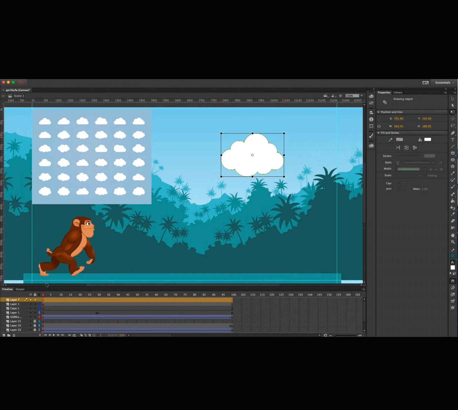This screenshot has height=410, width=458.
Task: Select the Bone tool
Action: click(453, 194)
